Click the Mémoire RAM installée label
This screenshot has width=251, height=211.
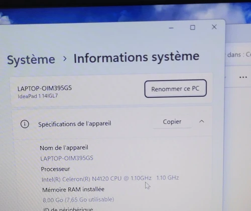(73, 189)
